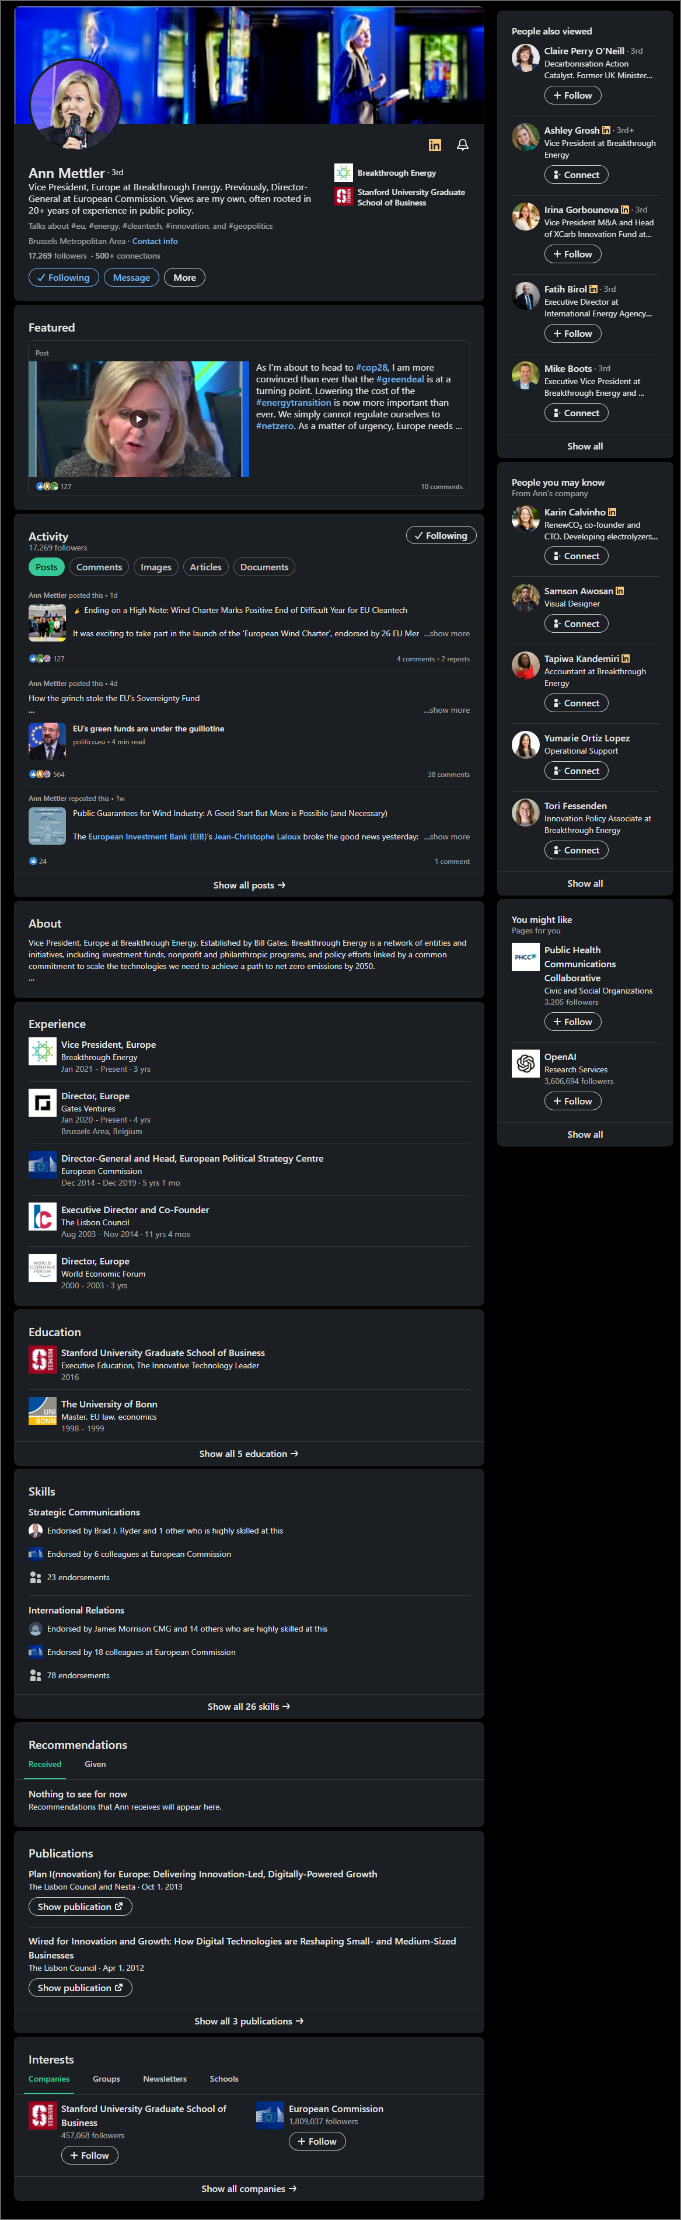Viewport: 681px width, 2220px height.
Task: Expand show more on Wind Charter post
Action: [x=446, y=633]
